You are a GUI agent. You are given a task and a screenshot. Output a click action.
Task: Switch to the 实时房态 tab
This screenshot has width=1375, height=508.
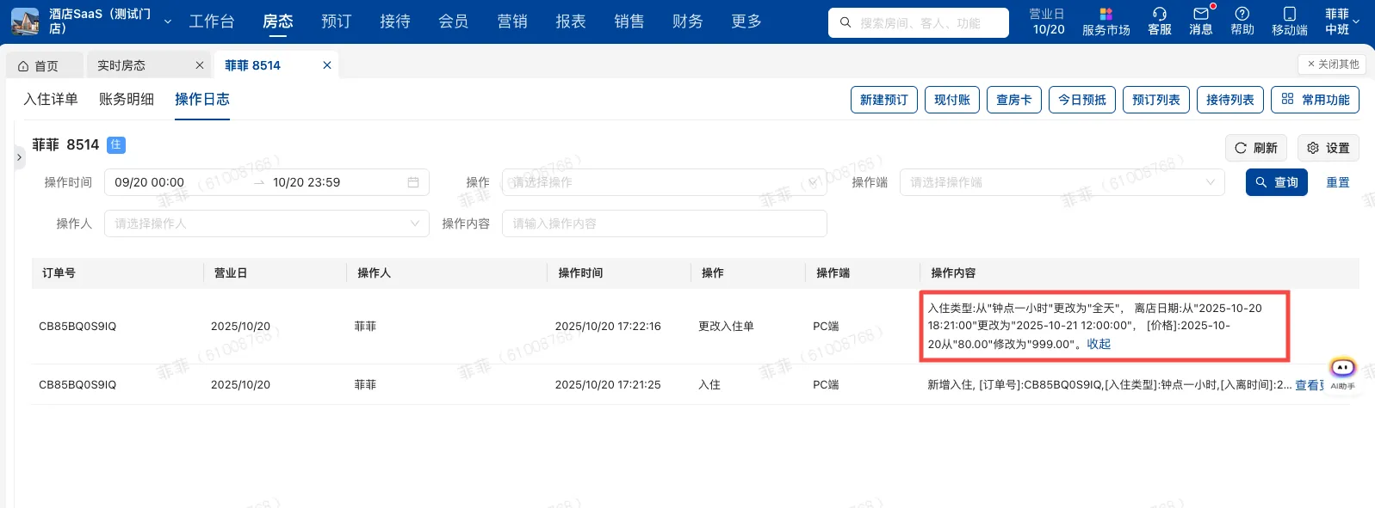point(121,65)
